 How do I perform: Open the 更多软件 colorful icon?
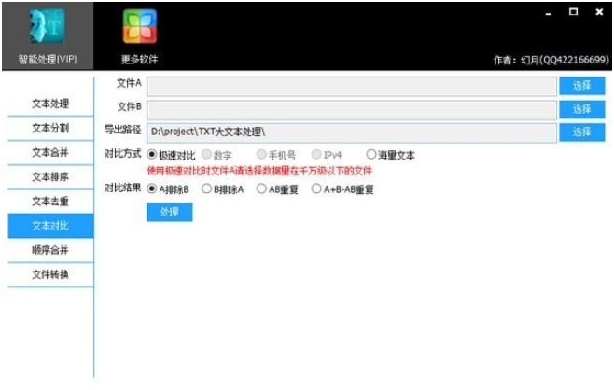coord(140,28)
